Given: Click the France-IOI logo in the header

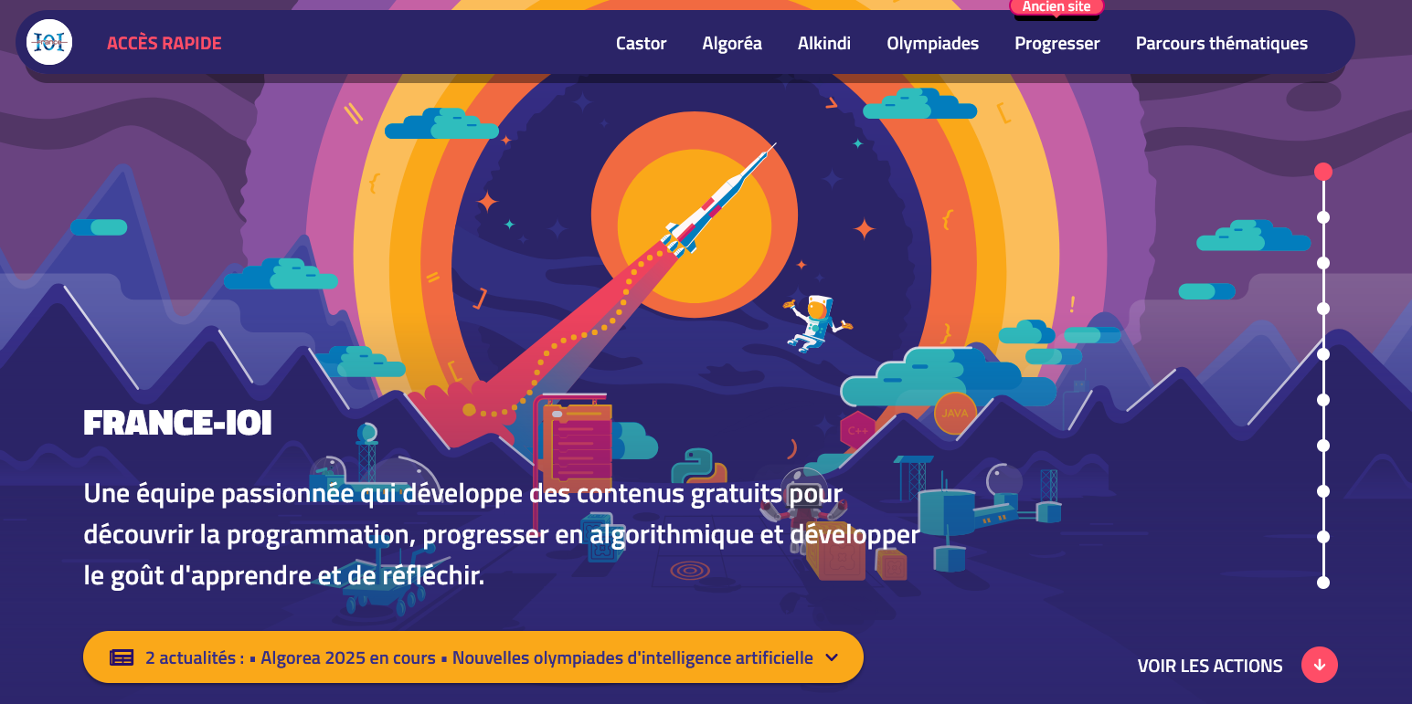Looking at the screenshot, I should point(49,42).
